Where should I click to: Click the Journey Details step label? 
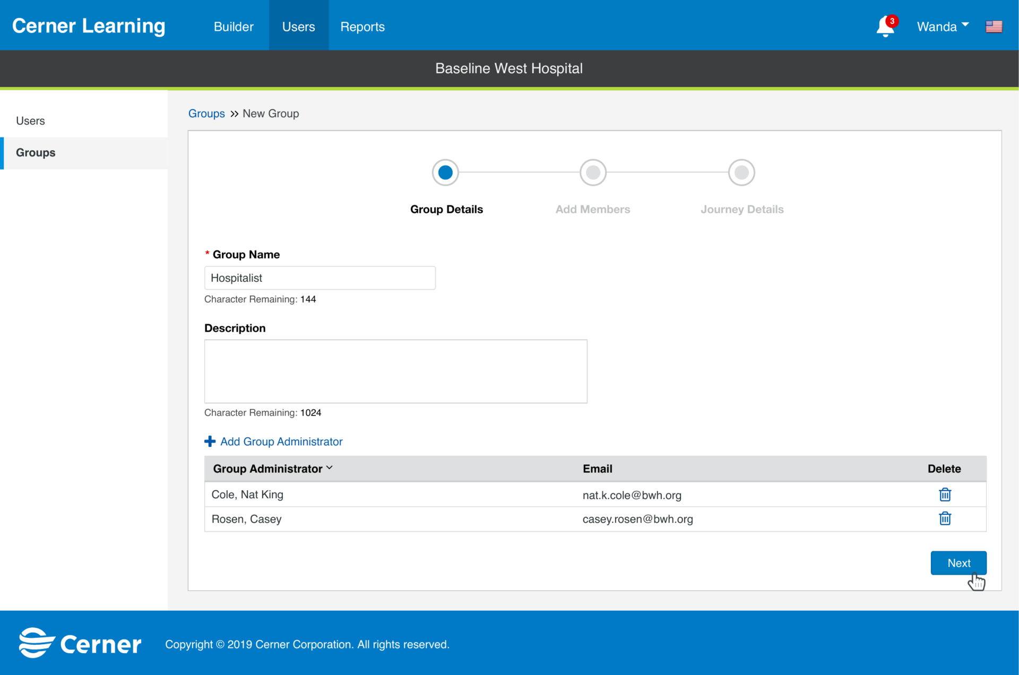tap(742, 209)
